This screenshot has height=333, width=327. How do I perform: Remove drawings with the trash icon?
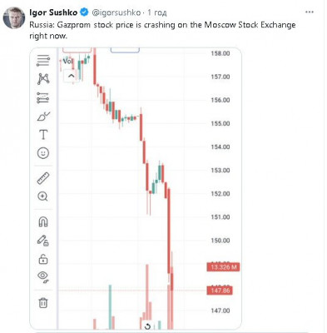[43, 302]
